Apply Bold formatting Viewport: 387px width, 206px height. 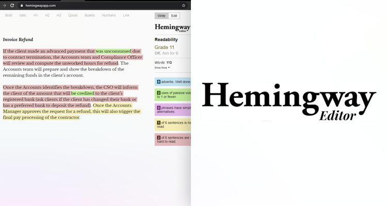click(9, 15)
